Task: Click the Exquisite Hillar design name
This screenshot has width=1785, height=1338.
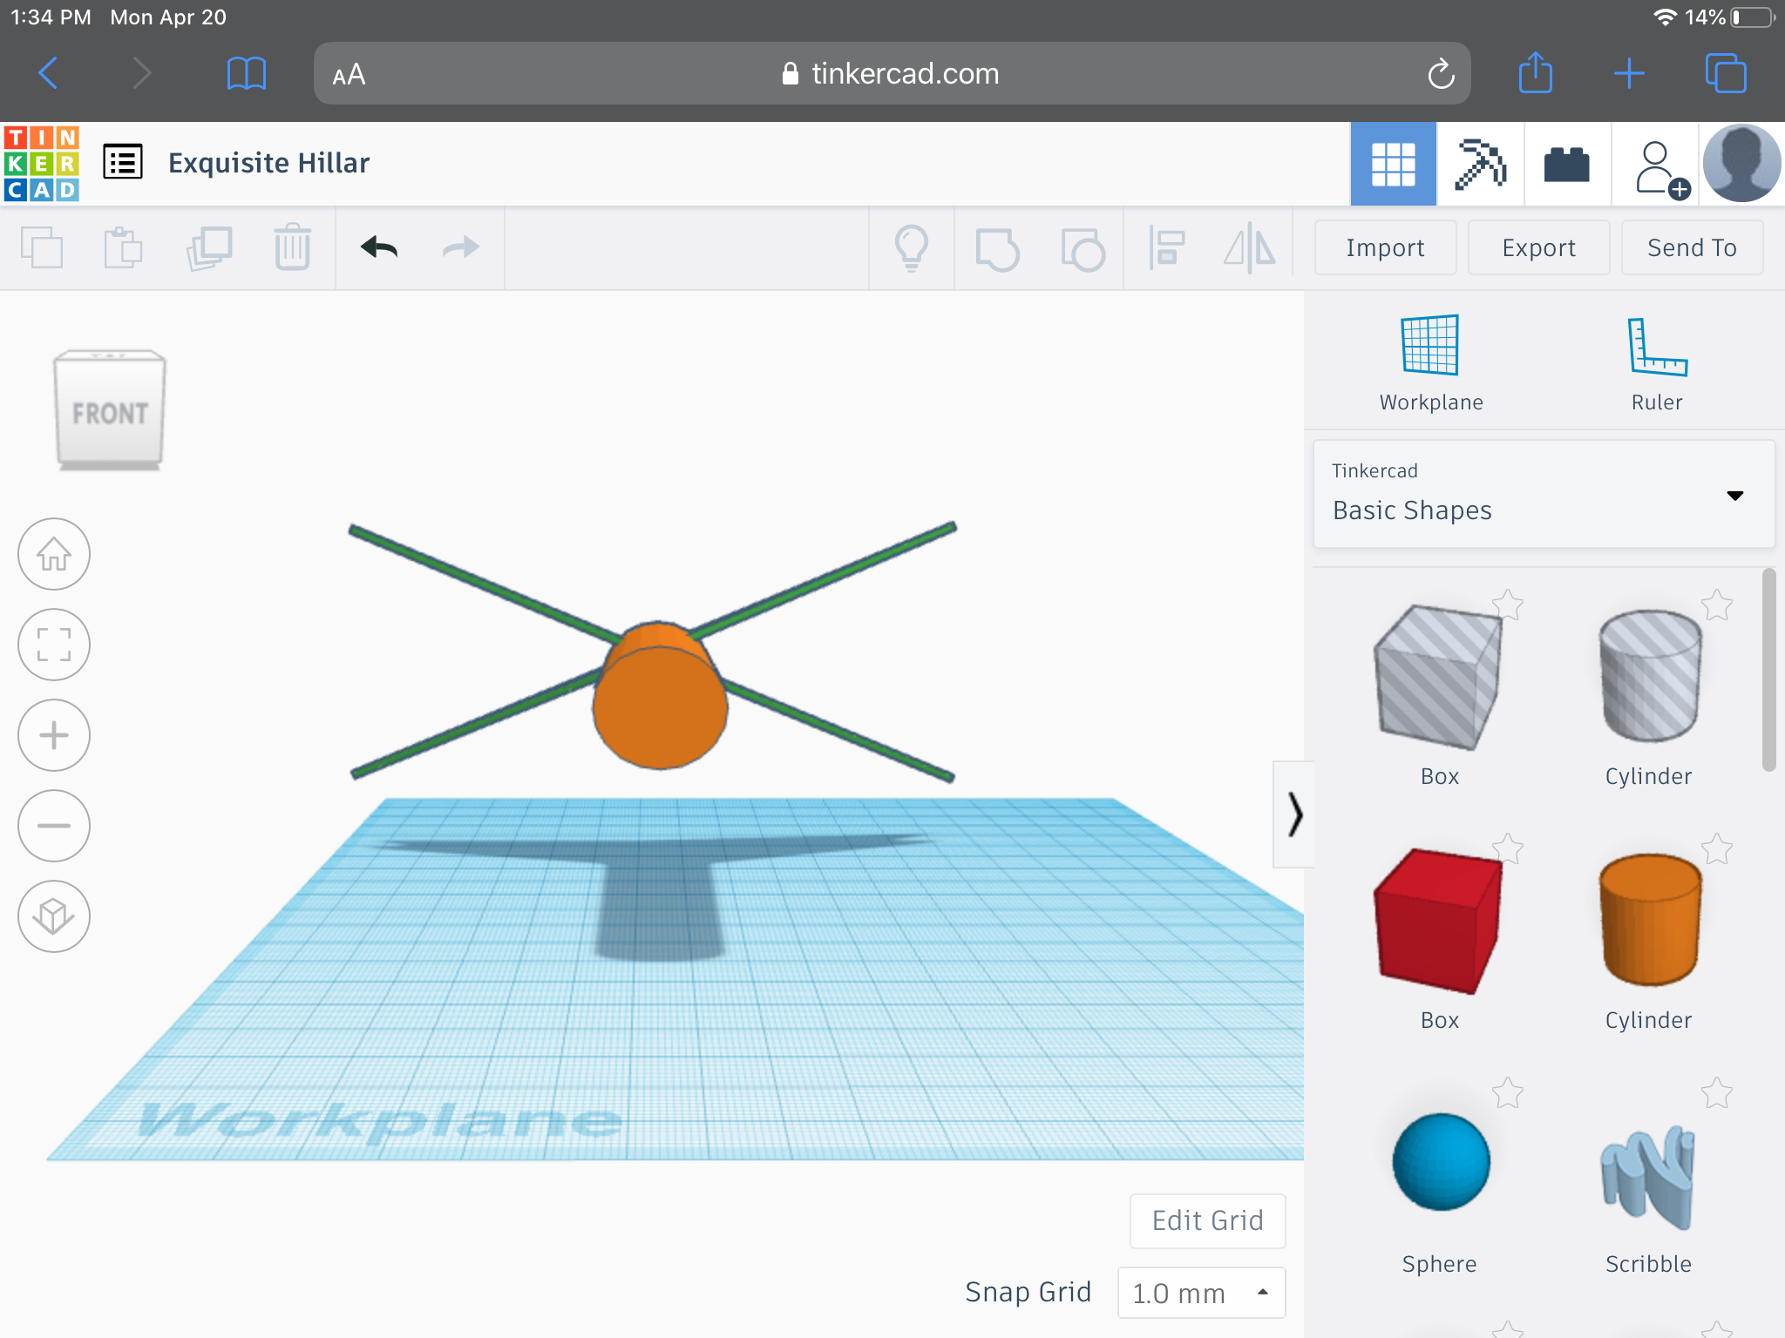Action: click(268, 163)
